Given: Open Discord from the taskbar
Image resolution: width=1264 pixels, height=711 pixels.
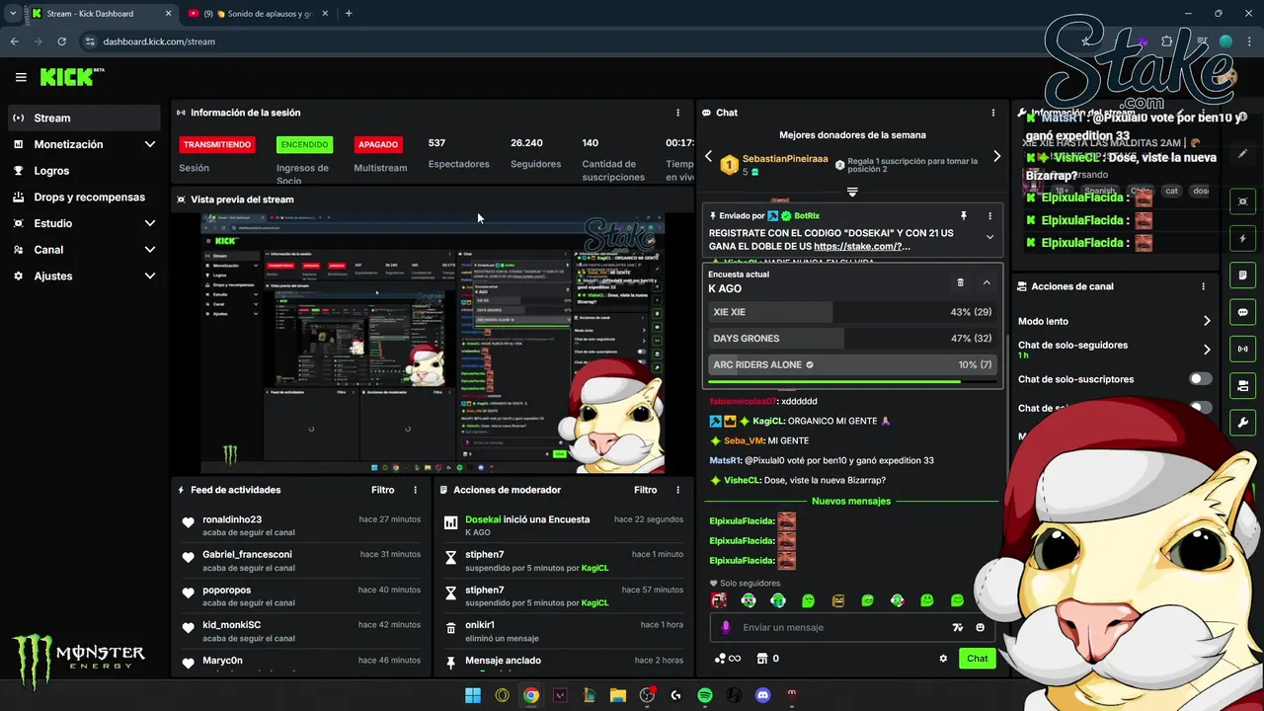Looking at the screenshot, I should pos(762,695).
